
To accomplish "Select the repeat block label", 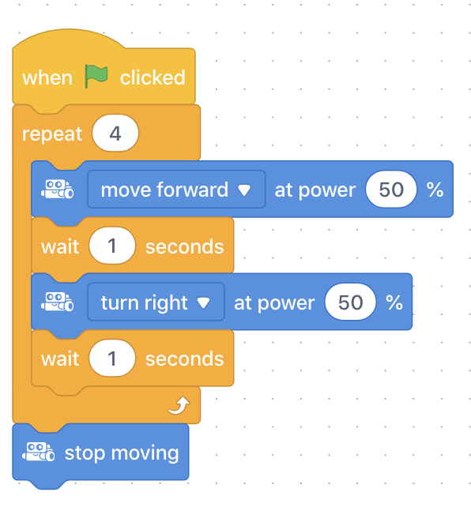I will [52, 133].
